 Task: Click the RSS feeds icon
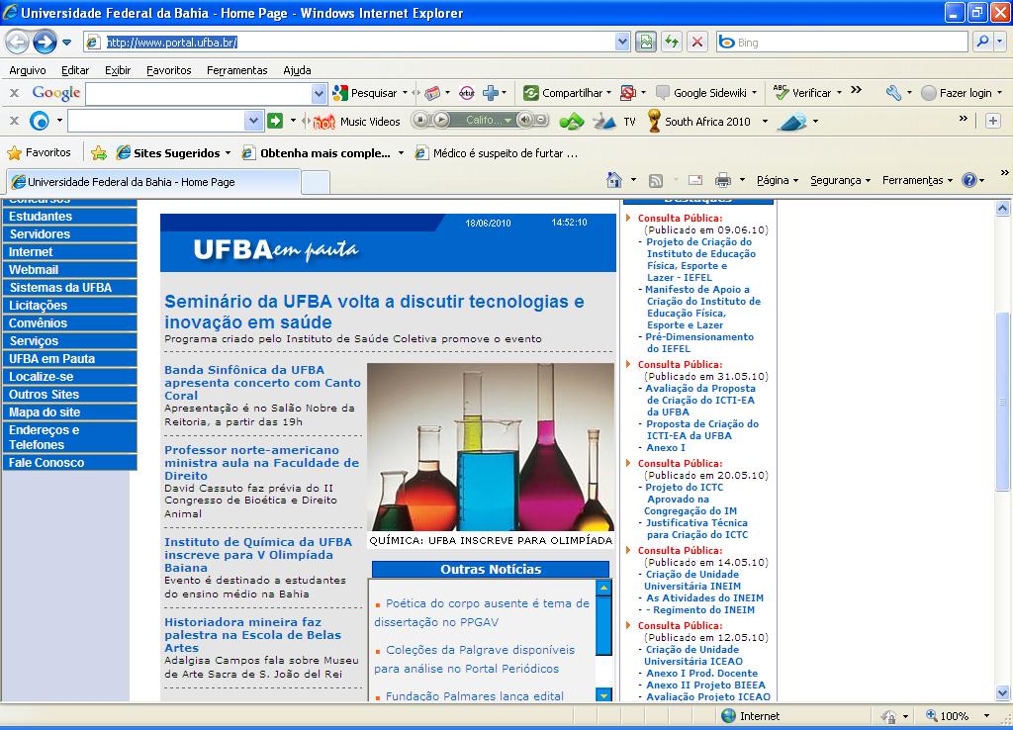click(656, 181)
